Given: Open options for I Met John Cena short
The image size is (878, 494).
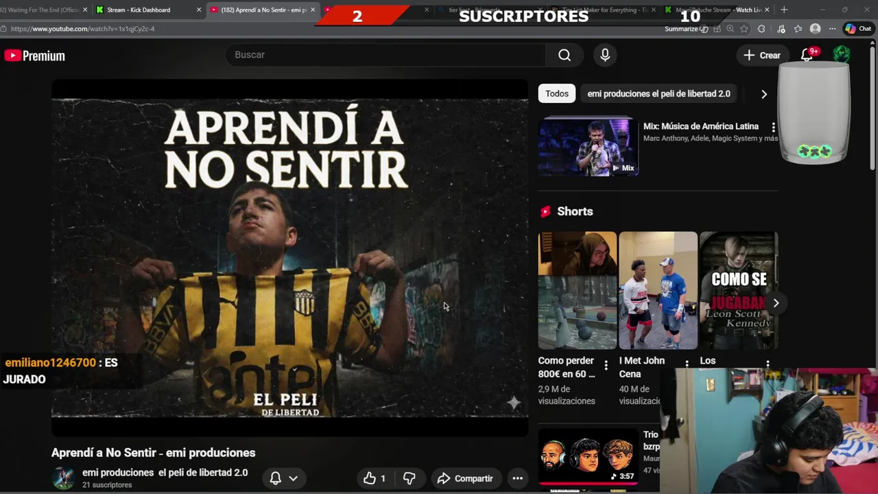Looking at the screenshot, I should click(x=687, y=364).
